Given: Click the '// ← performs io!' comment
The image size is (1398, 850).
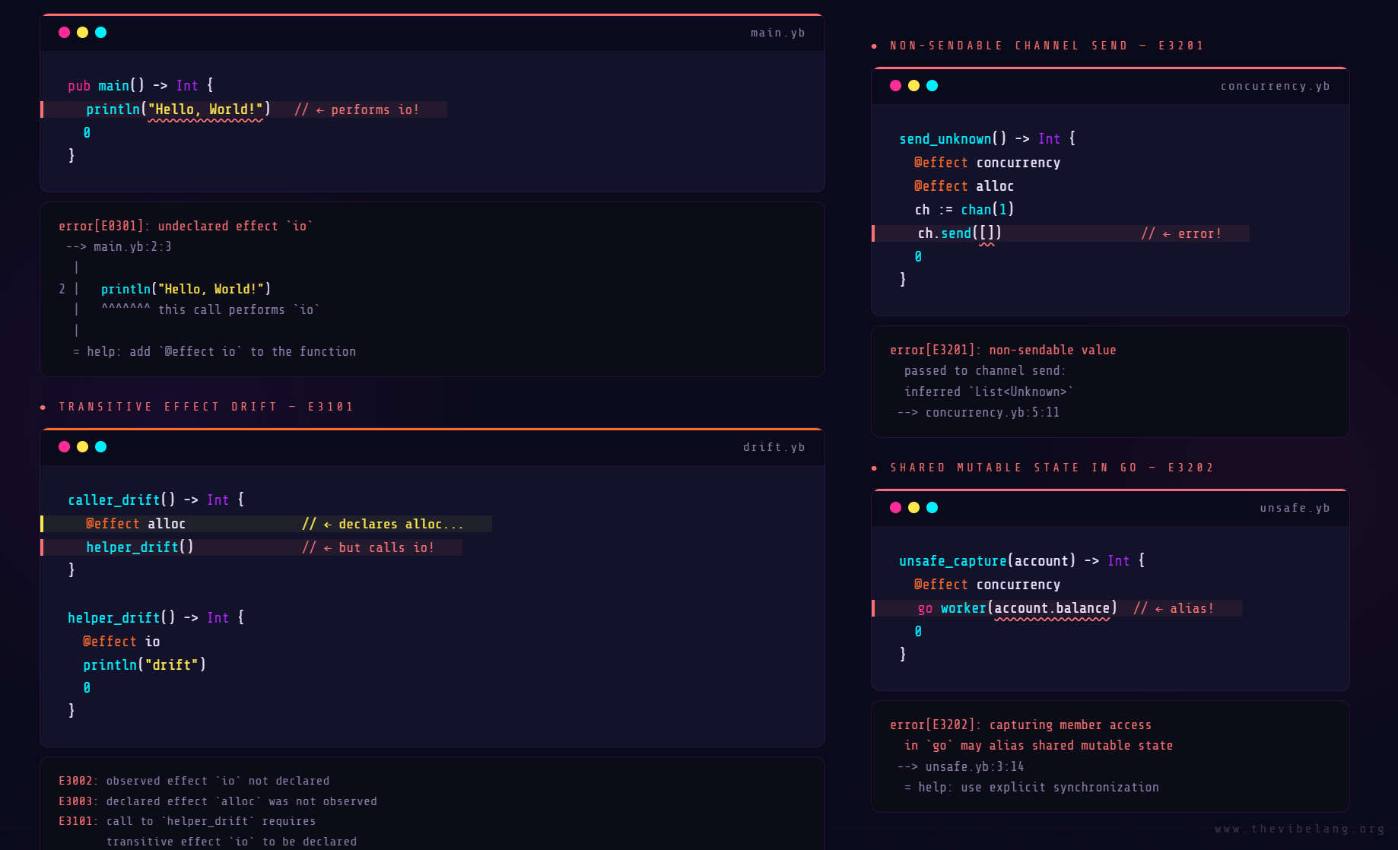Looking at the screenshot, I should click(x=357, y=109).
